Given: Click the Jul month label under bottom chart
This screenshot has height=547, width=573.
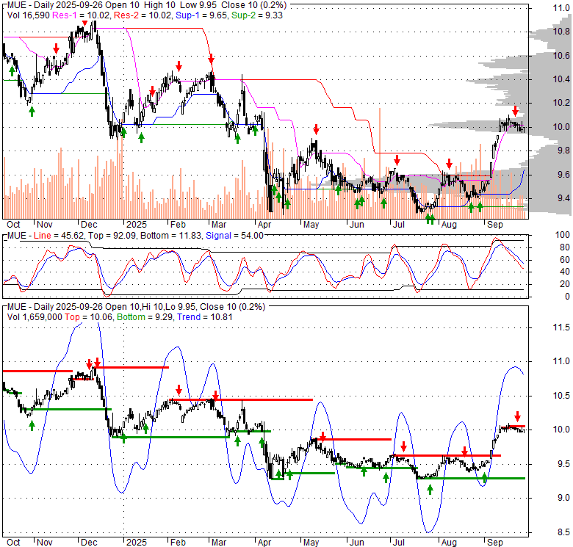Looking at the screenshot, I should [398, 543].
